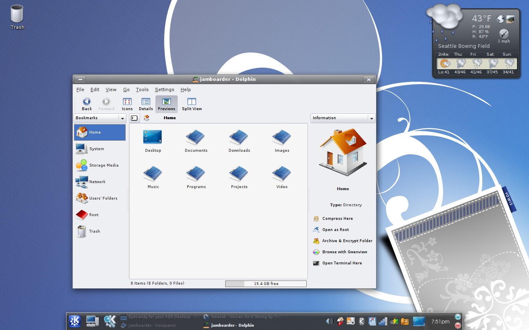Switch Dolphin to Details view
This screenshot has height=330, width=529.
pyautogui.click(x=146, y=104)
